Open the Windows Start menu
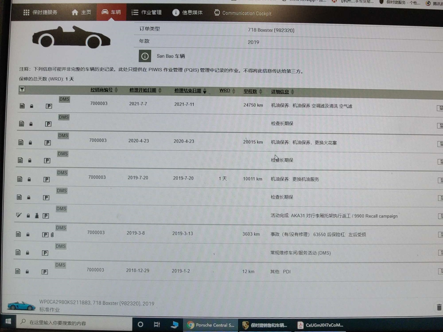443x332 pixels. [8, 321]
